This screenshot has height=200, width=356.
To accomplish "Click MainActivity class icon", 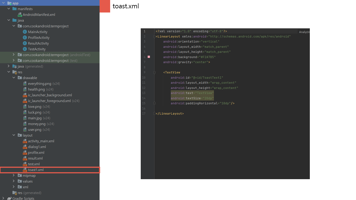I will (25, 32).
